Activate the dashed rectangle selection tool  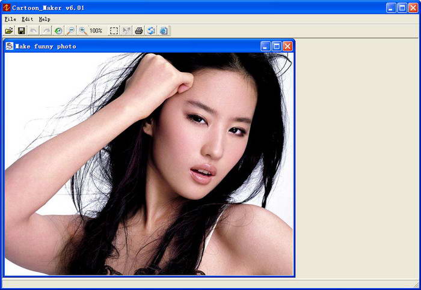pos(114,31)
